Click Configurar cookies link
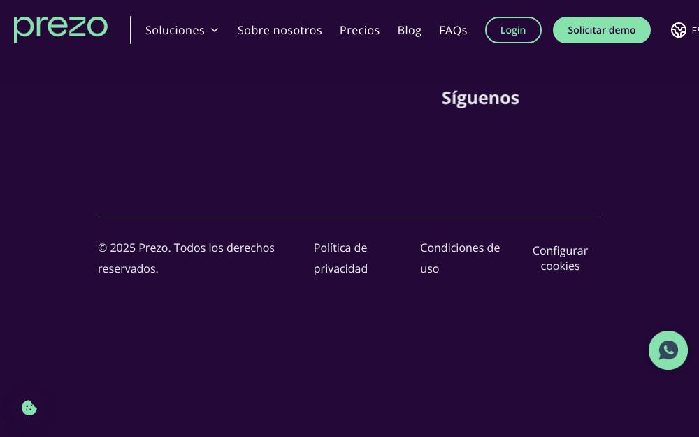Viewport: 699px width, 437px height. [x=560, y=258]
